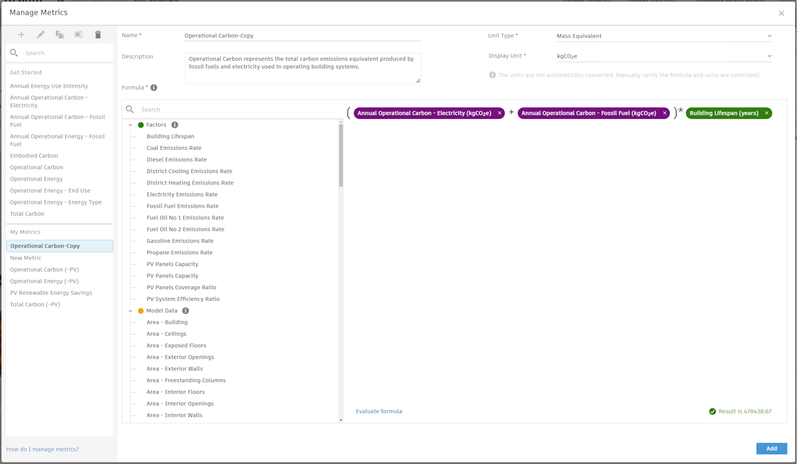The height and width of the screenshot is (464, 798).
Task: Open the Formula info tooltip icon
Action: [156, 87]
